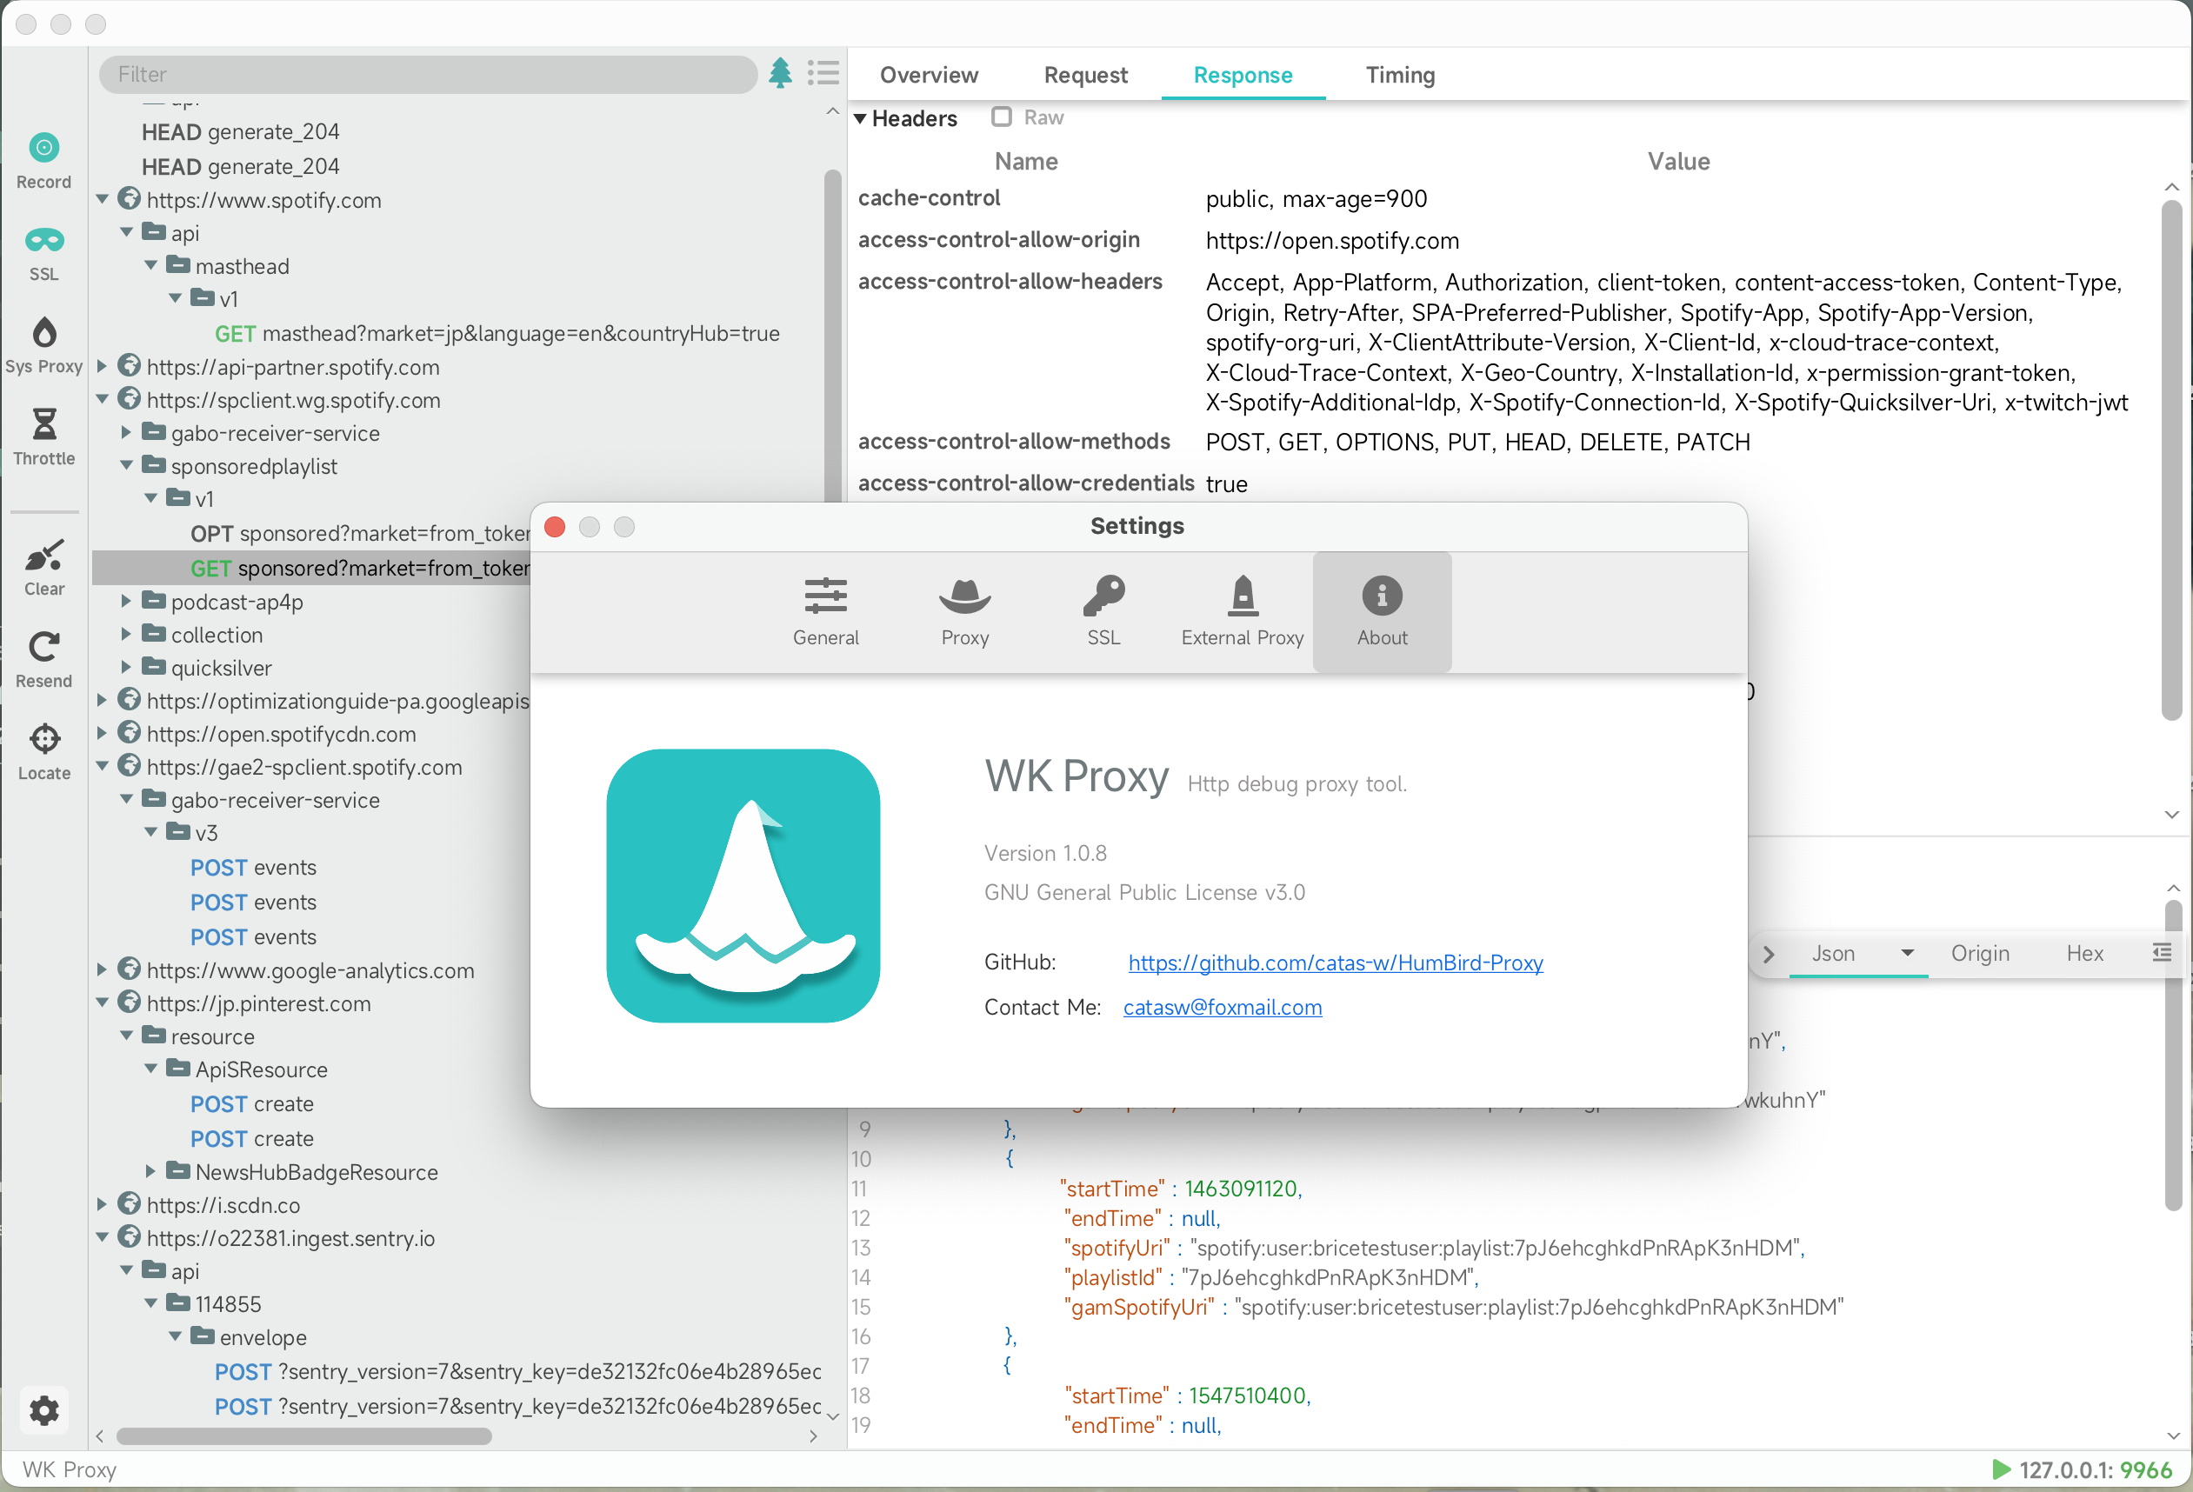The image size is (2193, 1492).
Task: Open the HumBird-Proxy GitHub link
Action: coord(1336,962)
